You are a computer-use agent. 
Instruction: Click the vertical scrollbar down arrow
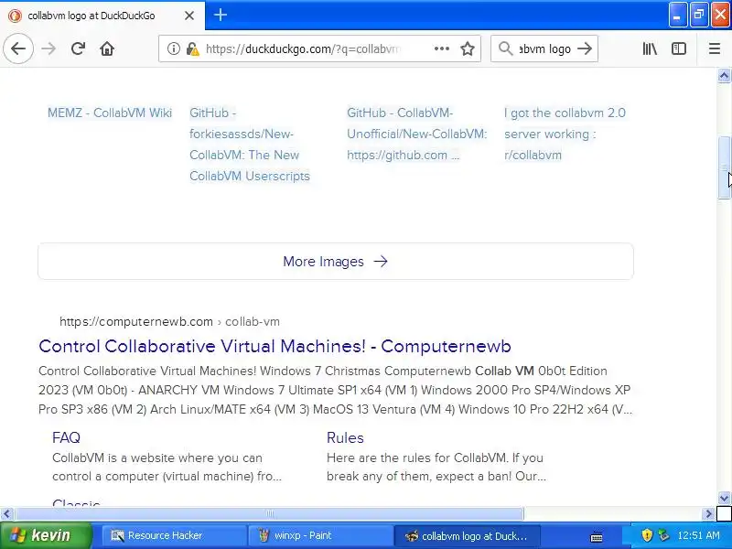724,498
